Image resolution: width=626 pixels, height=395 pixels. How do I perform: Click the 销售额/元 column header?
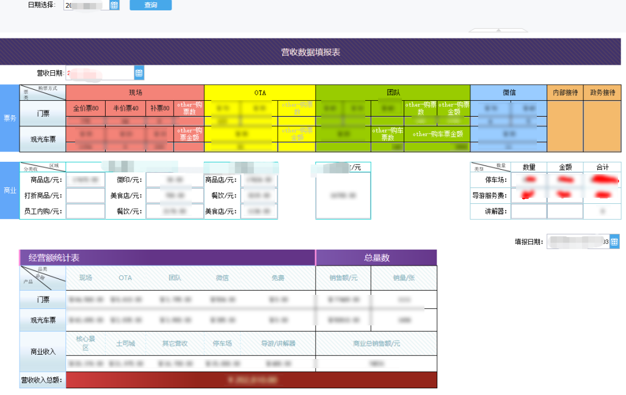(343, 278)
